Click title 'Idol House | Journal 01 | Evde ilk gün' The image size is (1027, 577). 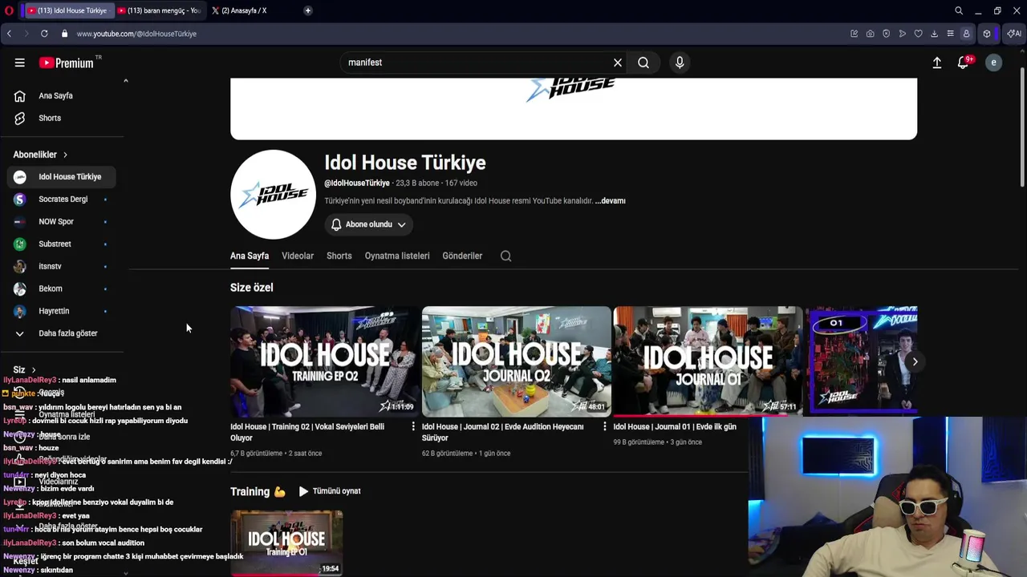point(675,427)
